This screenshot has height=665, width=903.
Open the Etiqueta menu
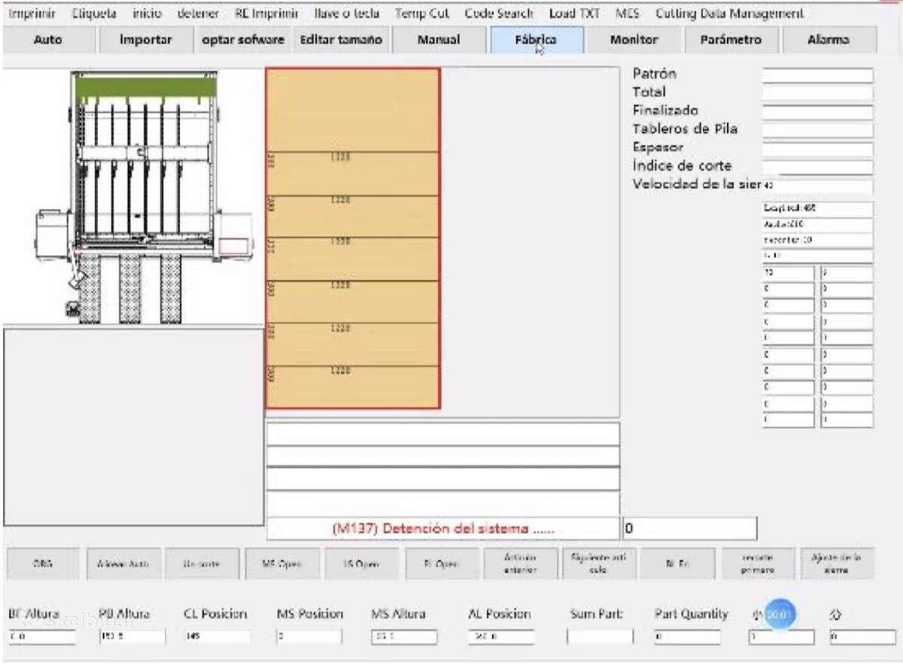click(93, 14)
